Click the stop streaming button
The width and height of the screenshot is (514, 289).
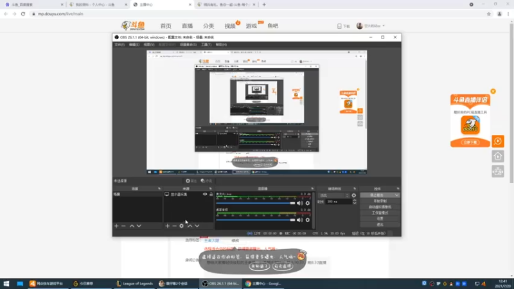pos(377,195)
